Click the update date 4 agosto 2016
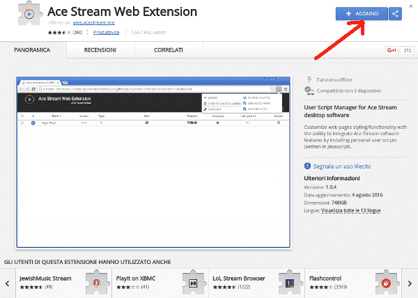 point(367,195)
